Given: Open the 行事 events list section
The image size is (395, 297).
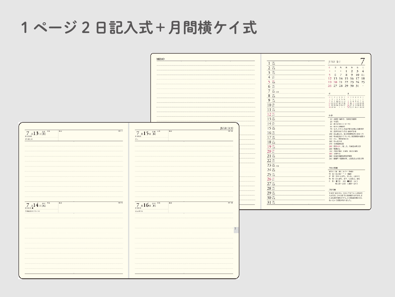Looking at the screenshot, I should point(347,137).
